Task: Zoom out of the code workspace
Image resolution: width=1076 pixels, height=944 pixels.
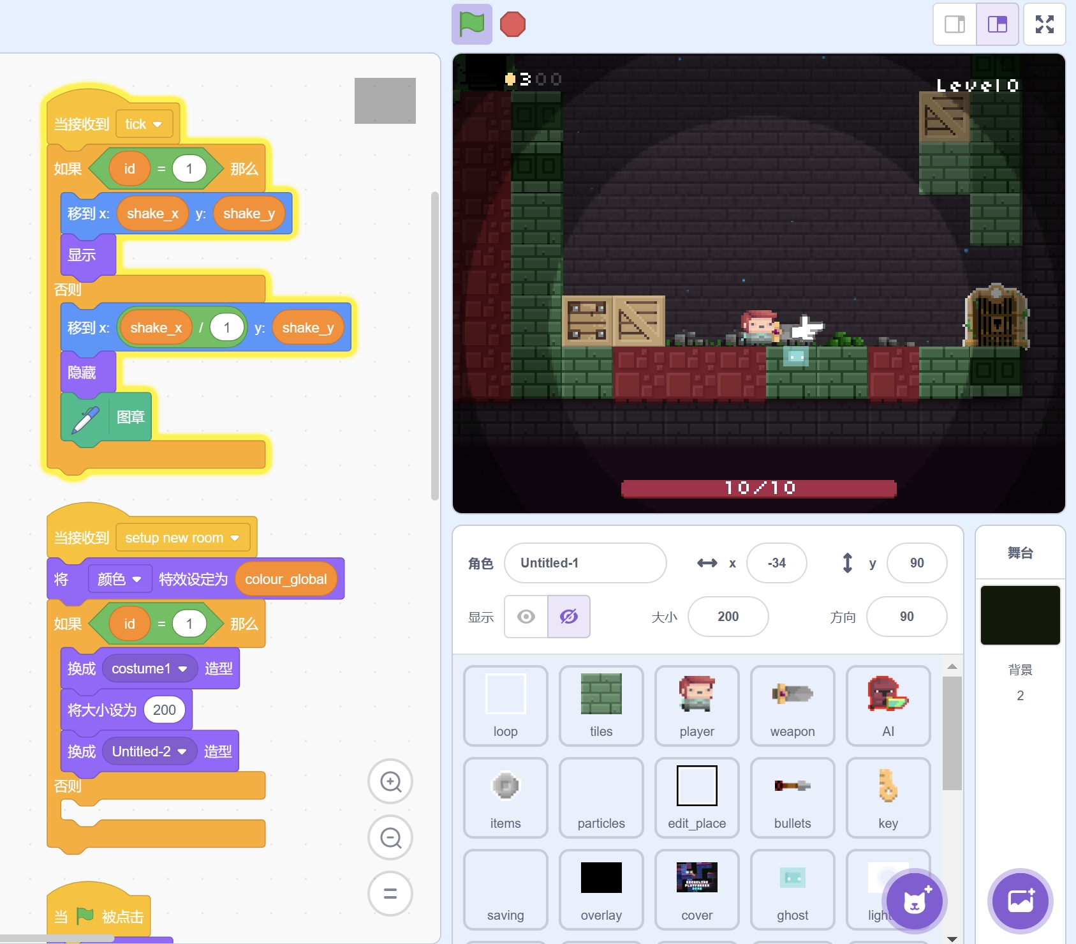Action: click(x=390, y=837)
